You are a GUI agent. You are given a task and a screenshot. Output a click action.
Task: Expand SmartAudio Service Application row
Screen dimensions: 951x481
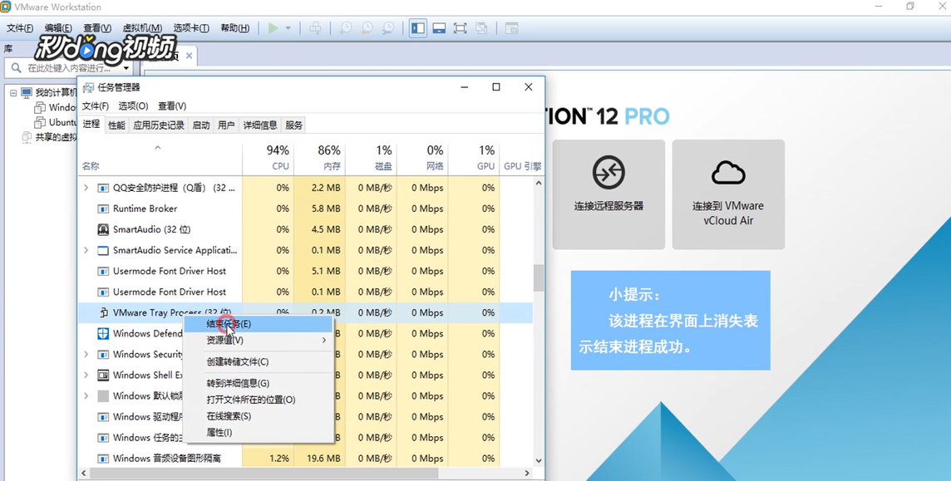[x=86, y=250]
